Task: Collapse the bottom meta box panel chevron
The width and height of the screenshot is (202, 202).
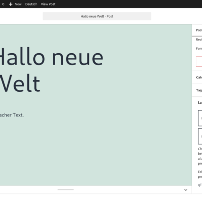Action: tap(186, 190)
